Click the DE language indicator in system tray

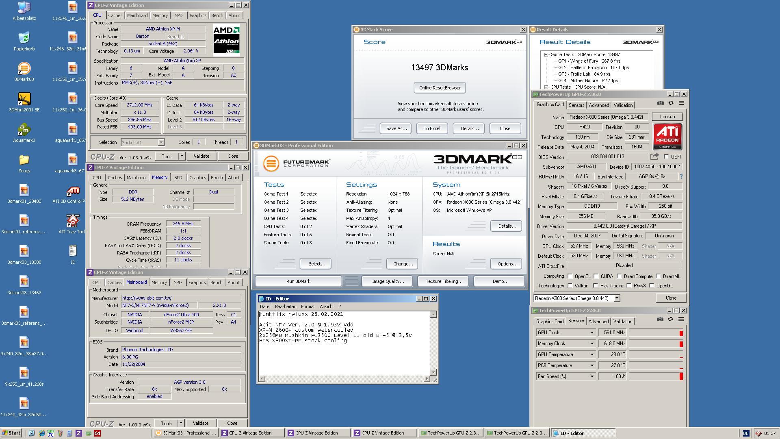pos(746,433)
